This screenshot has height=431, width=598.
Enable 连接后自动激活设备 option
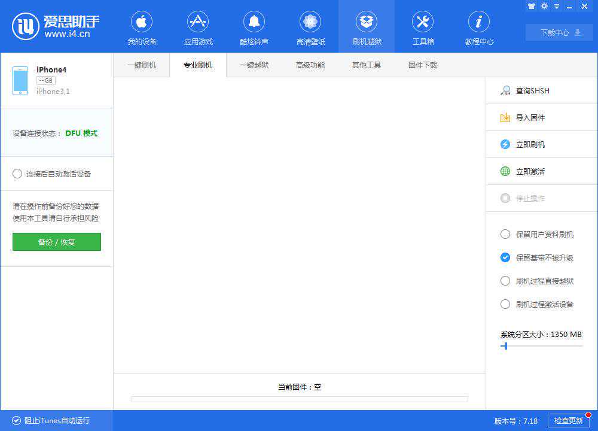pyautogui.click(x=18, y=174)
